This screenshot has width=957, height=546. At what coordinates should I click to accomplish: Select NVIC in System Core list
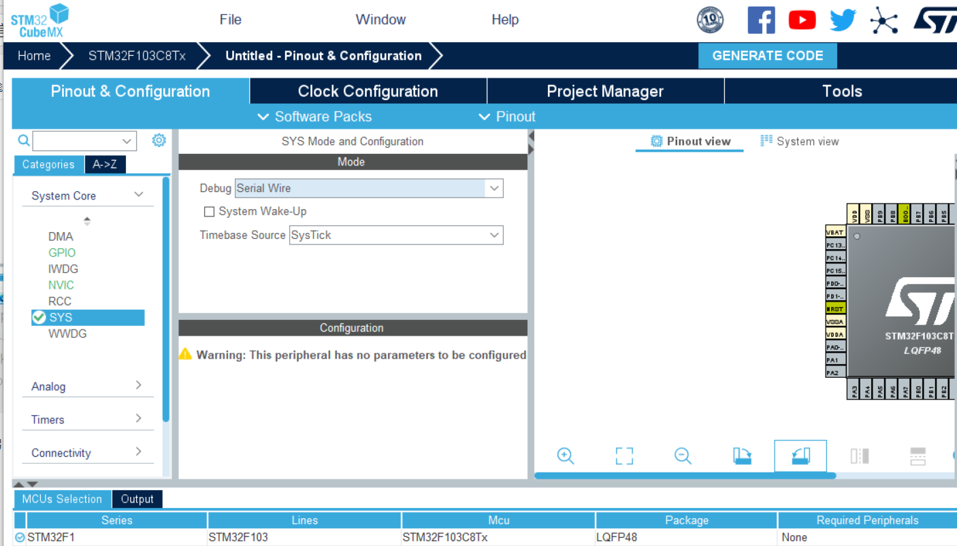point(61,285)
